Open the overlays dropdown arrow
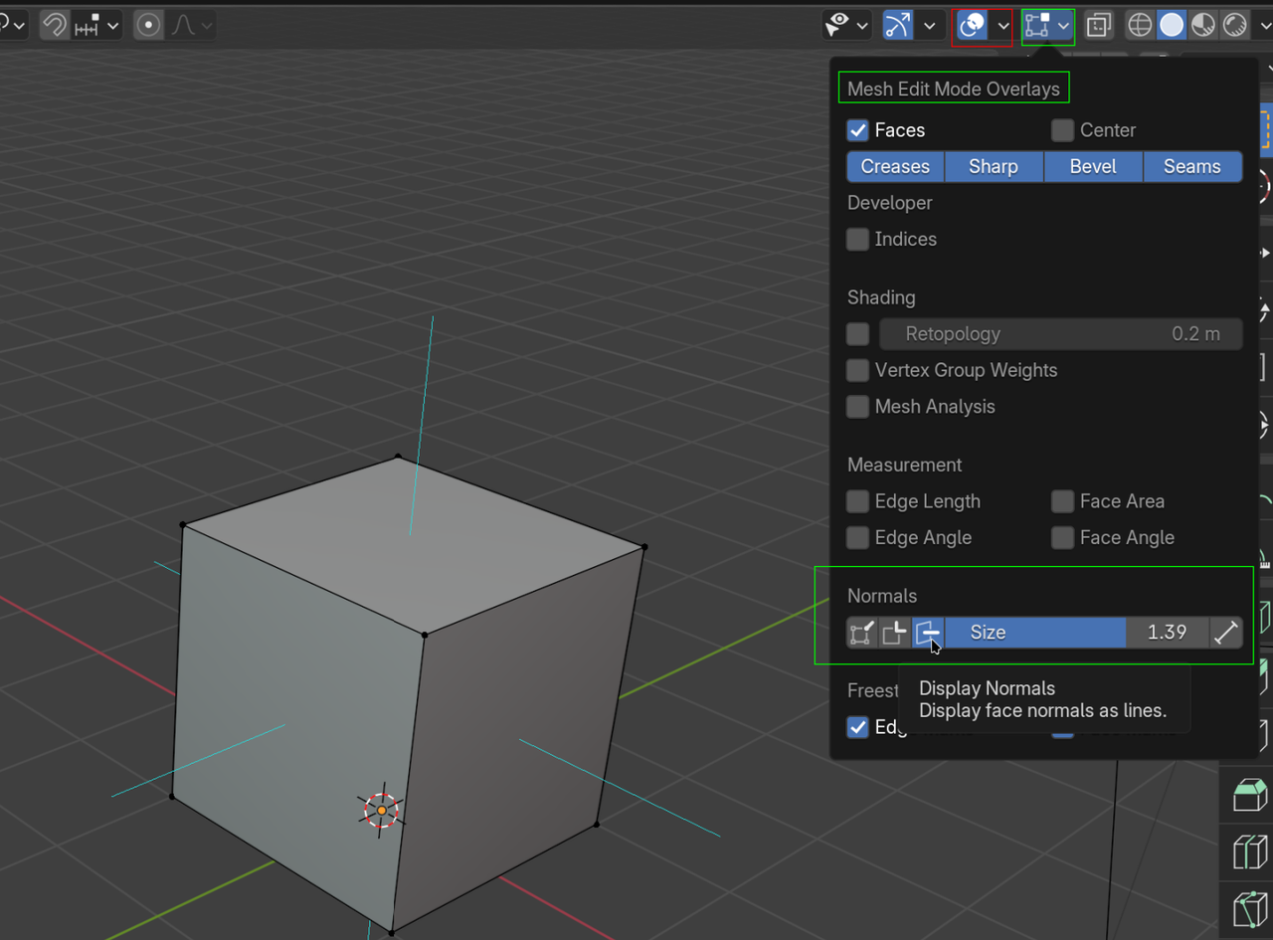 [x=1003, y=25]
